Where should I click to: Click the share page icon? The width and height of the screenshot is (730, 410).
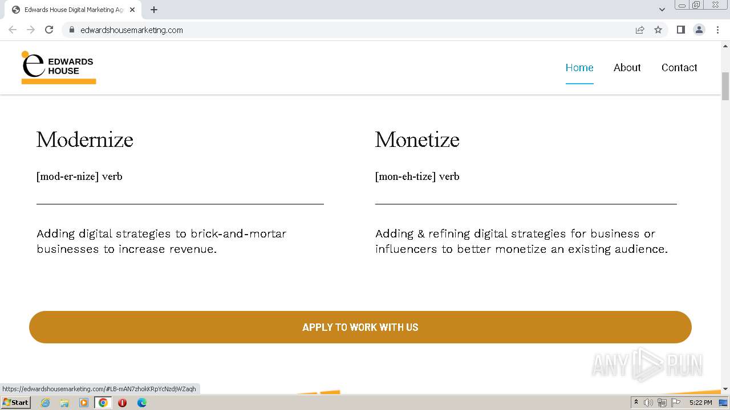coord(640,30)
